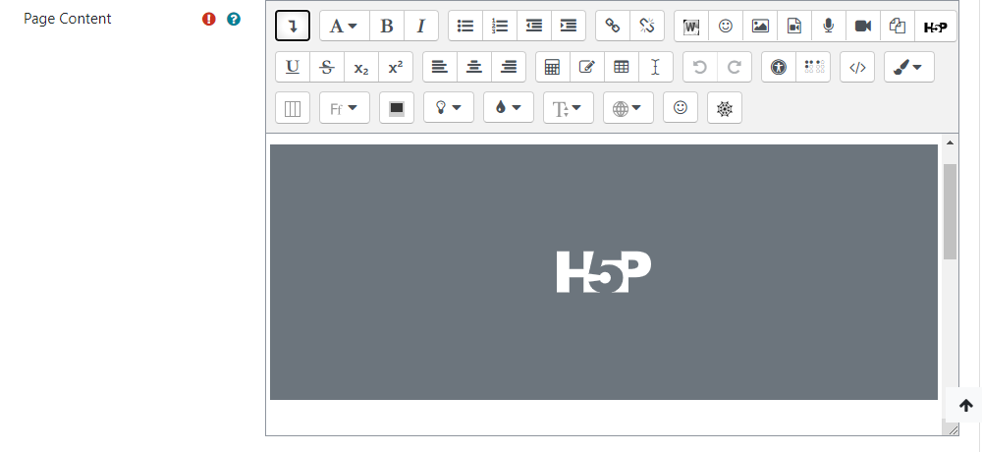Center align the text
The image size is (982, 452).
(474, 67)
